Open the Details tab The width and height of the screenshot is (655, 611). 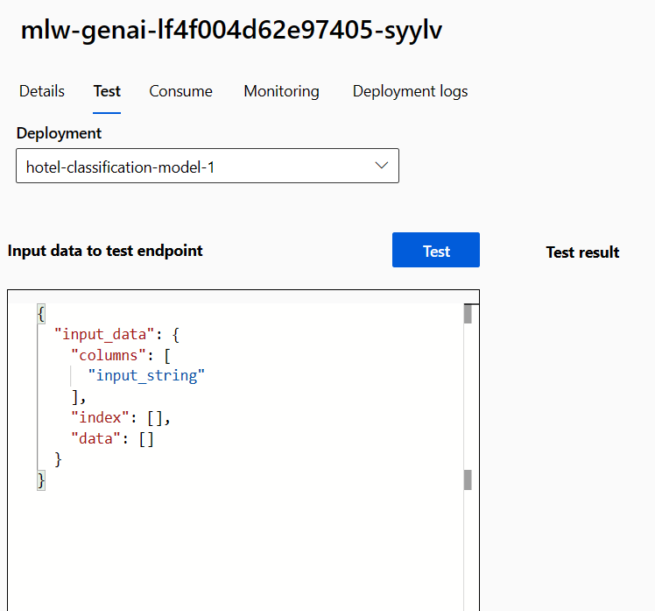42,91
